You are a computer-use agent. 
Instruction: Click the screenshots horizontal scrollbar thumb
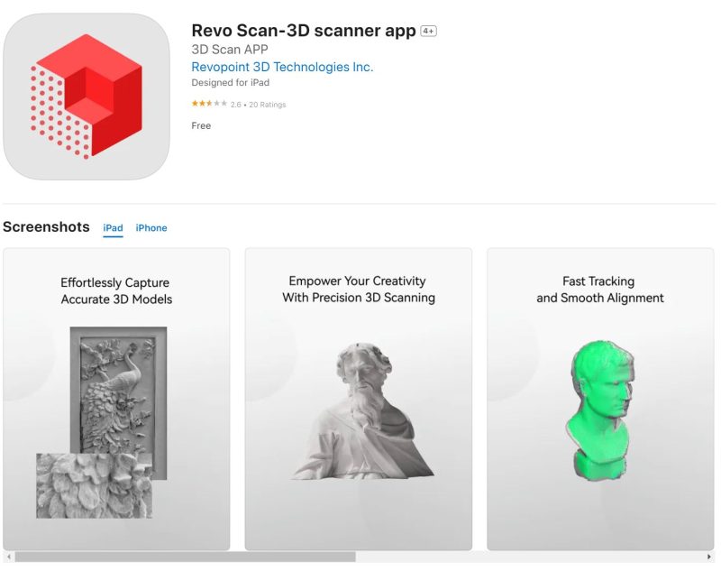click(x=185, y=557)
